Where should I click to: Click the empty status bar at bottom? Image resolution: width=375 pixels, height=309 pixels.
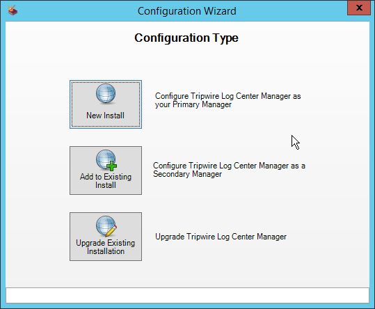188,295
